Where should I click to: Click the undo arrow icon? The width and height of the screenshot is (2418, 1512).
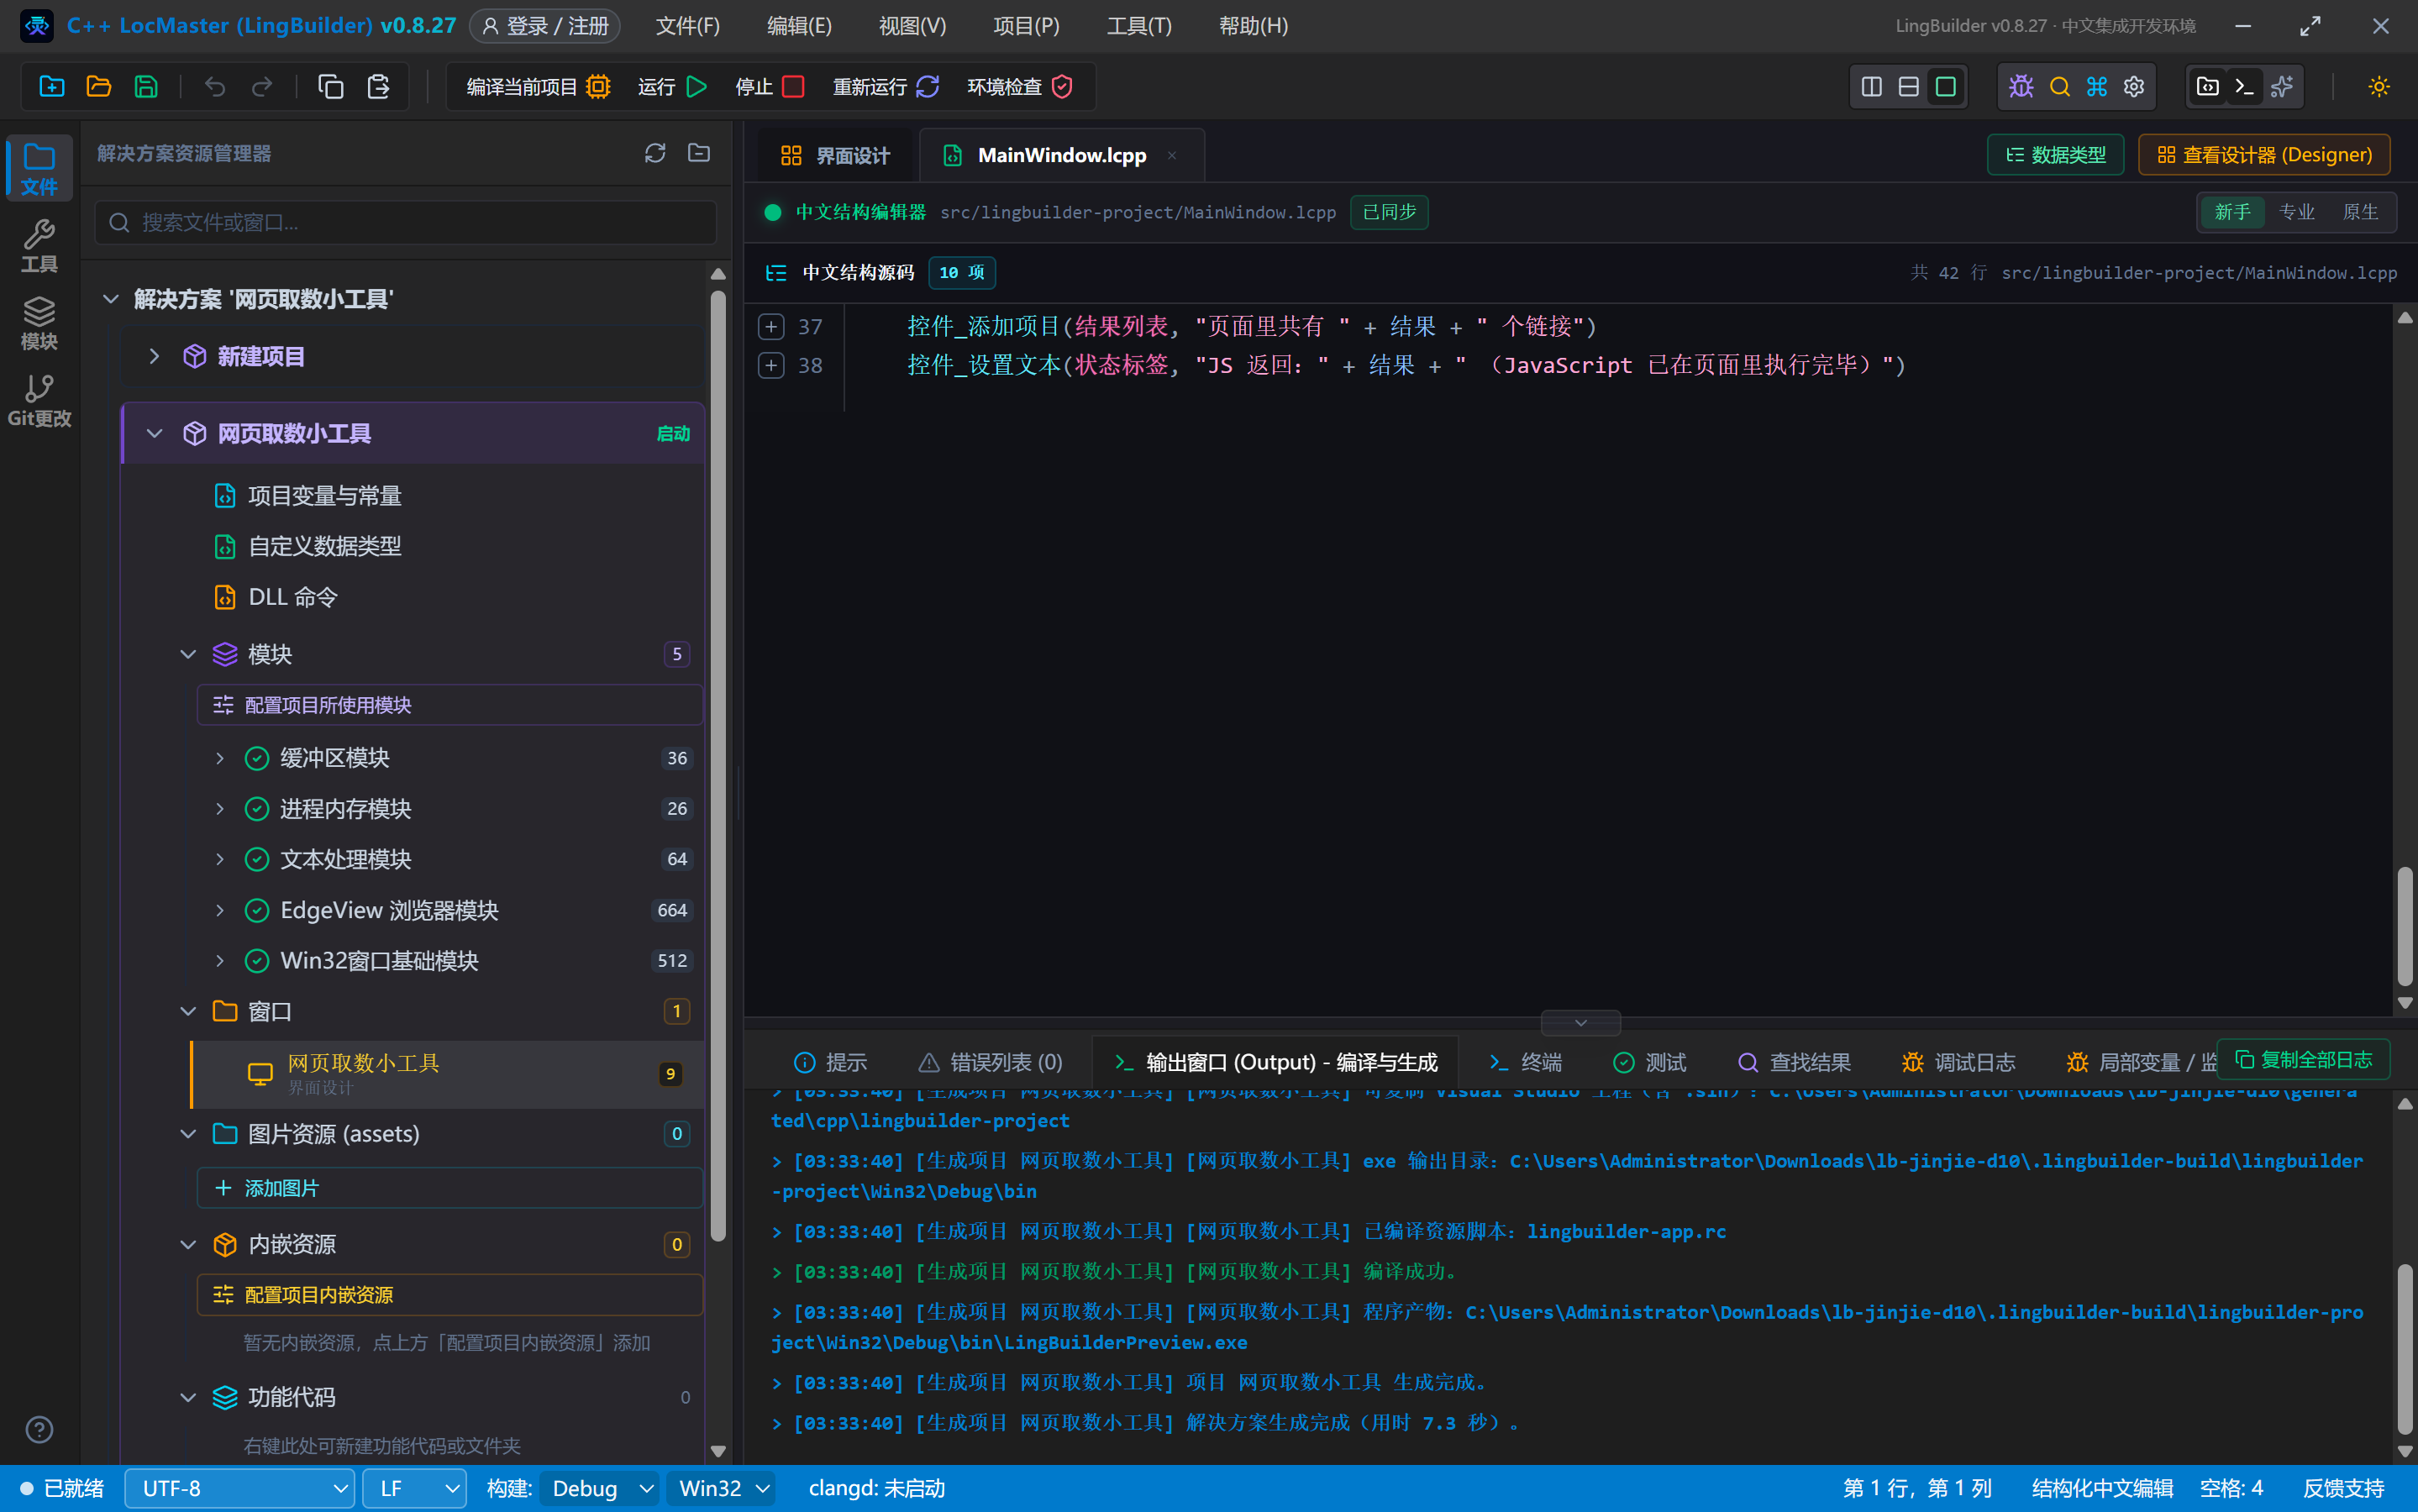tap(215, 87)
